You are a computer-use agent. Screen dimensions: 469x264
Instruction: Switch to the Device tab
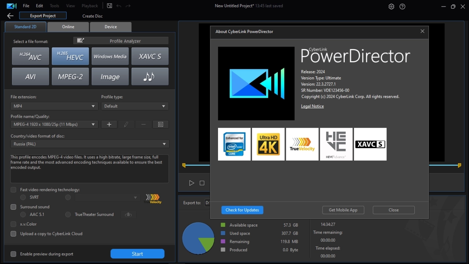(111, 27)
